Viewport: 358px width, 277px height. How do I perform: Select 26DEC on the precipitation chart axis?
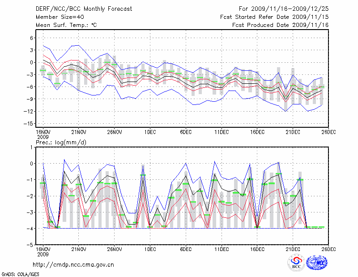[x=328, y=249]
